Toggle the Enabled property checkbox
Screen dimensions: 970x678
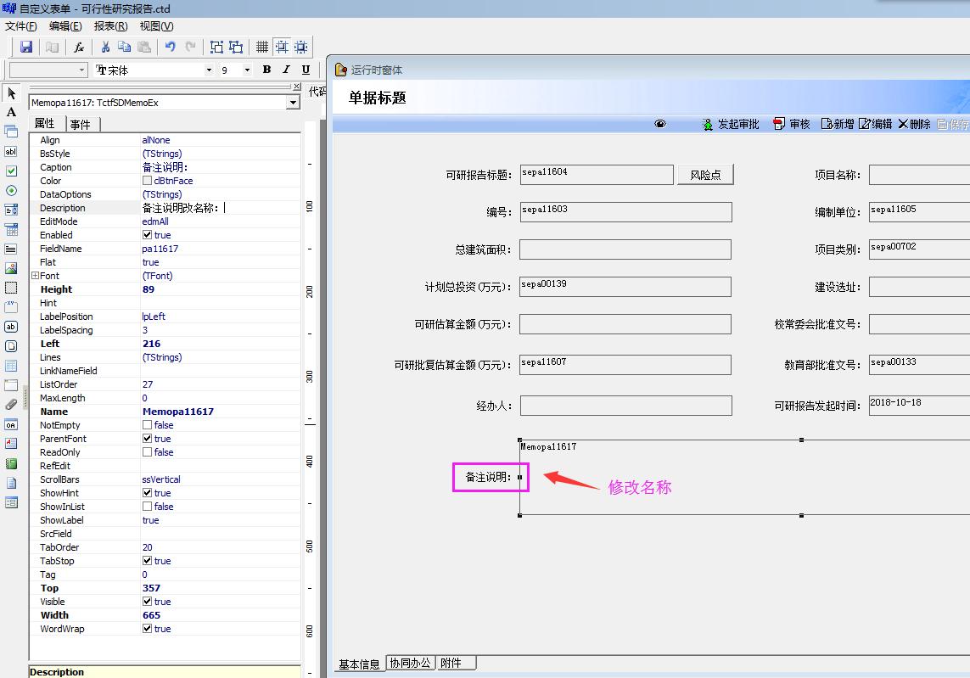(x=148, y=235)
